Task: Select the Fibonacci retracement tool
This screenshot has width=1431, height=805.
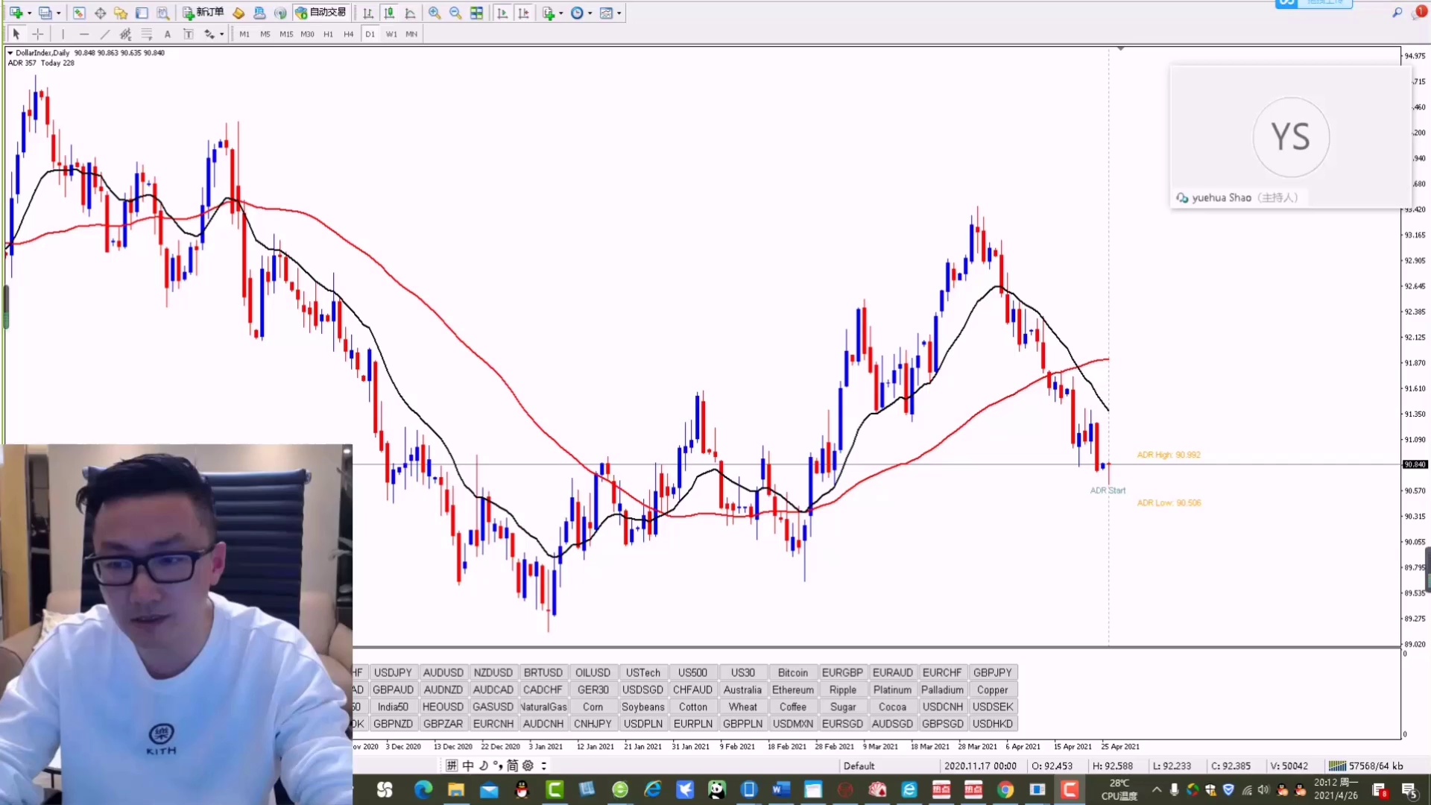Action: coord(147,34)
